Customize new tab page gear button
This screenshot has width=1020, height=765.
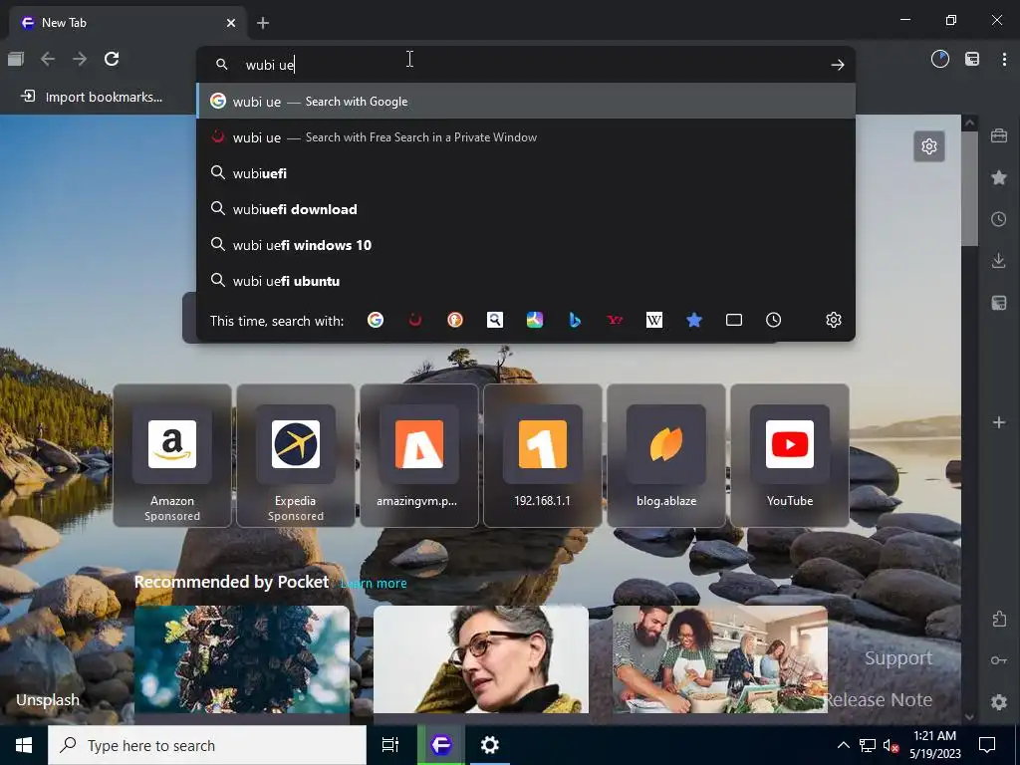coord(929,146)
